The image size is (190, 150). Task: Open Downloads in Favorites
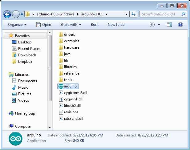(x=27, y=55)
